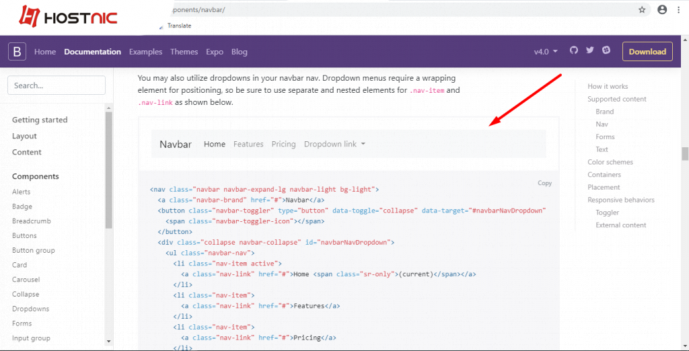Open the Slack icon link
Viewport: 689px width, 351px height.
point(606,51)
